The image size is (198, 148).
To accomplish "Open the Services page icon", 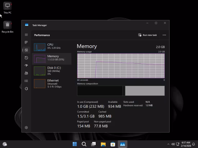I will [26, 89].
